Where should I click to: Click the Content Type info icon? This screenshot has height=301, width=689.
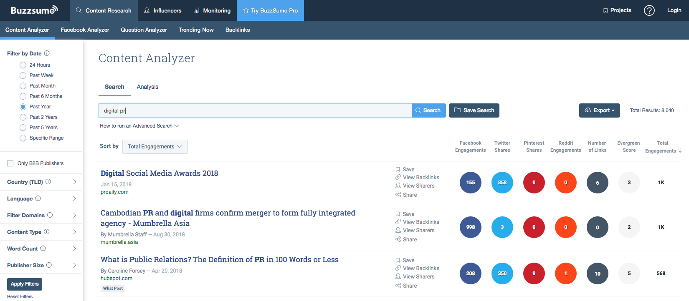47,232
